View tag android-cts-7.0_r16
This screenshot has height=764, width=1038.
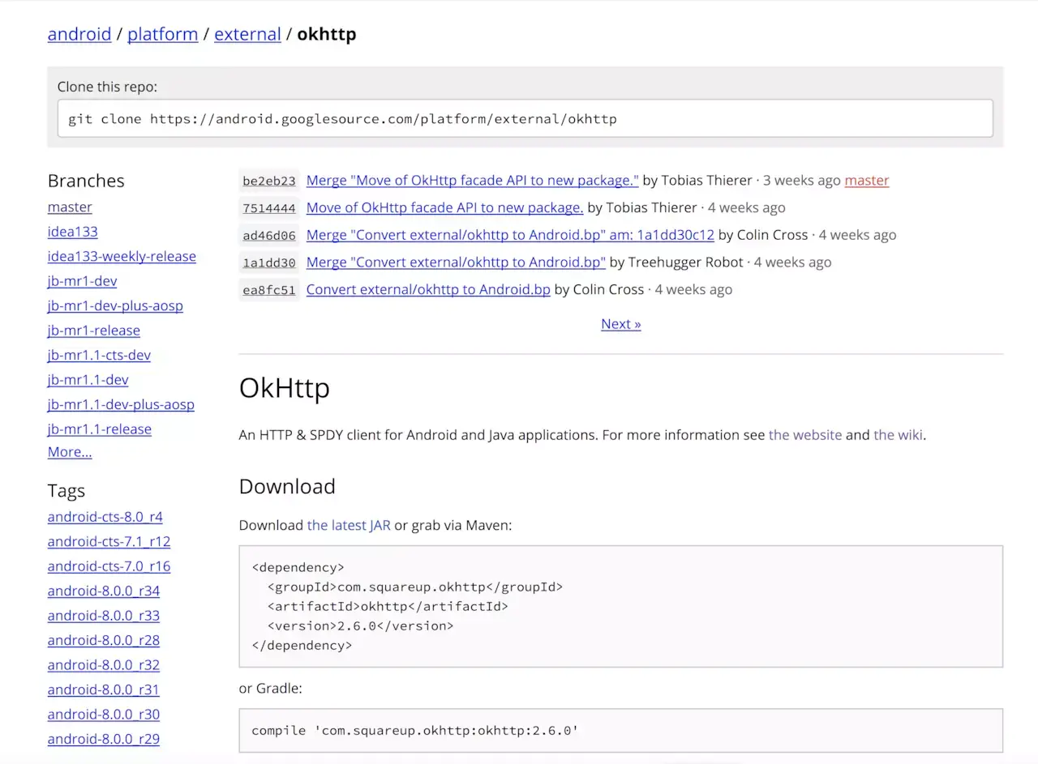point(109,566)
